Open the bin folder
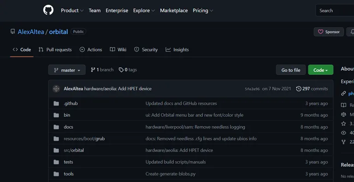This screenshot has height=182, width=354. pos(67,115)
